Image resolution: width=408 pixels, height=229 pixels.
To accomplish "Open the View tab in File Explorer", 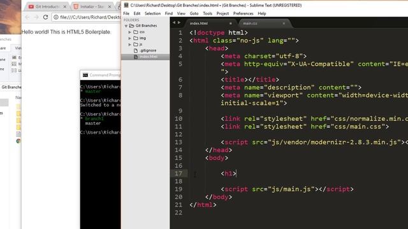I will point(18,48).
